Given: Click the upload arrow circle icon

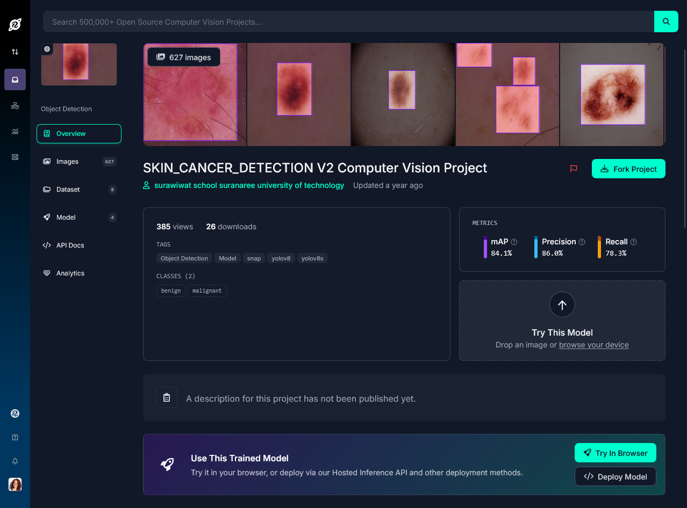Looking at the screenshot, I should pyautogui.click(x=562, y=305).
